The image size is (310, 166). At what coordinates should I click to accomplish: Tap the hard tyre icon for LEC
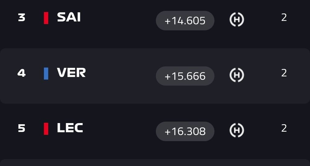pyautogui.click(x=237, y=130)
